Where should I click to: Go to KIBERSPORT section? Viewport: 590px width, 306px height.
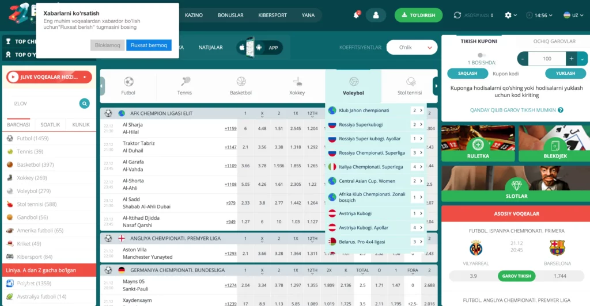pyautogui.click(x=273, y=15)
